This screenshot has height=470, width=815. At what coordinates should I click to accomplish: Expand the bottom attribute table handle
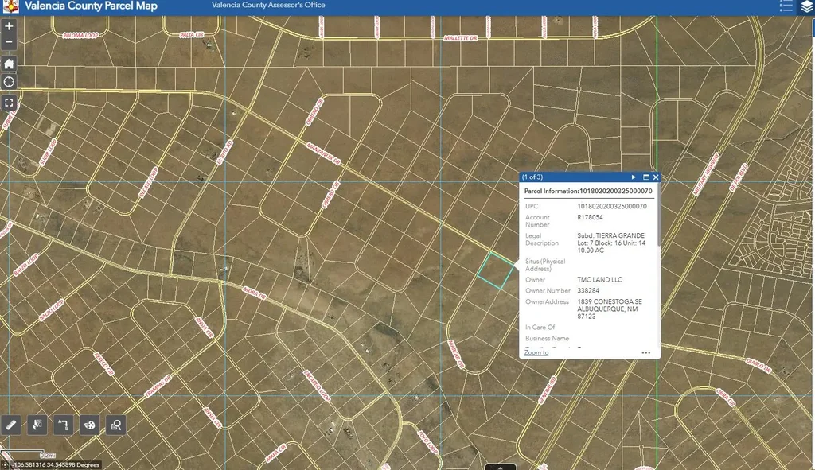501,467
